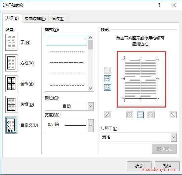Viewport: 182px width, 175px height.
Task: Open the 应用于(L) apply-to dropdown
Action: click(139, 137)
